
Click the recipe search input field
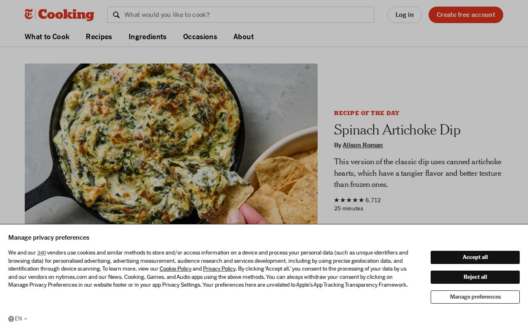pyautogui.click(x=240, y=15)
